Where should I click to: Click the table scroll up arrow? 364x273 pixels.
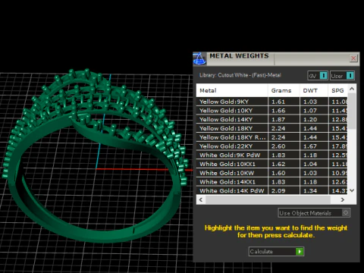coord(352,89)
